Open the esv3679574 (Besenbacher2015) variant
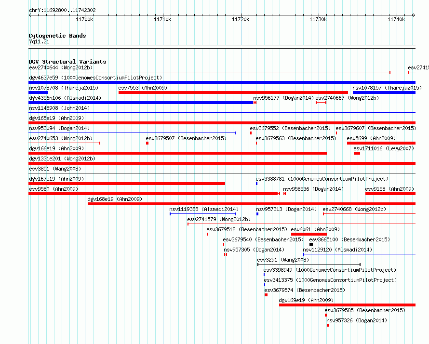Screen dimensions: 429x344 click(305, 290)
